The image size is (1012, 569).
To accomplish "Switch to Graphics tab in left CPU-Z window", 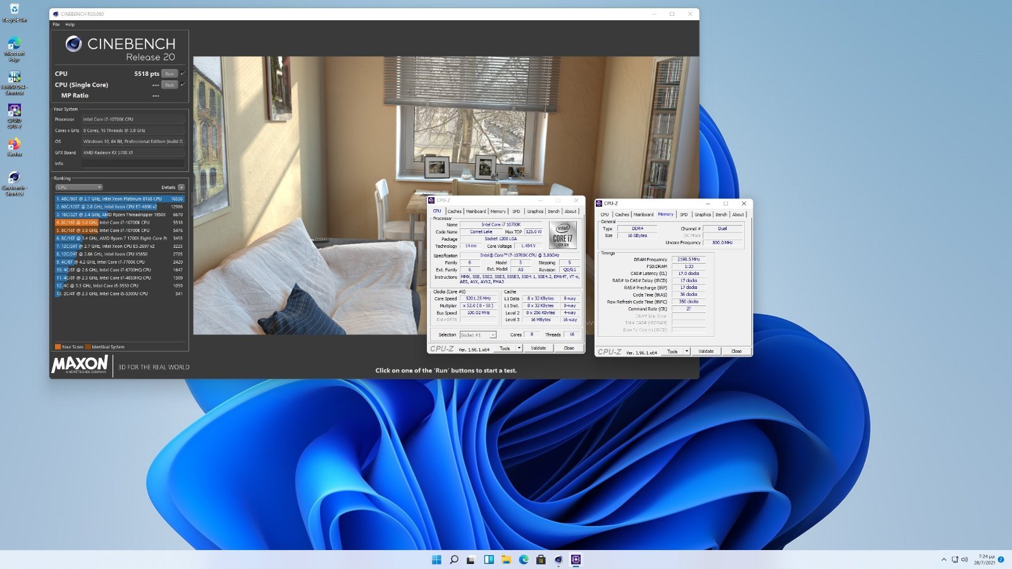I will pyautogui.click(x=535, y=211).
